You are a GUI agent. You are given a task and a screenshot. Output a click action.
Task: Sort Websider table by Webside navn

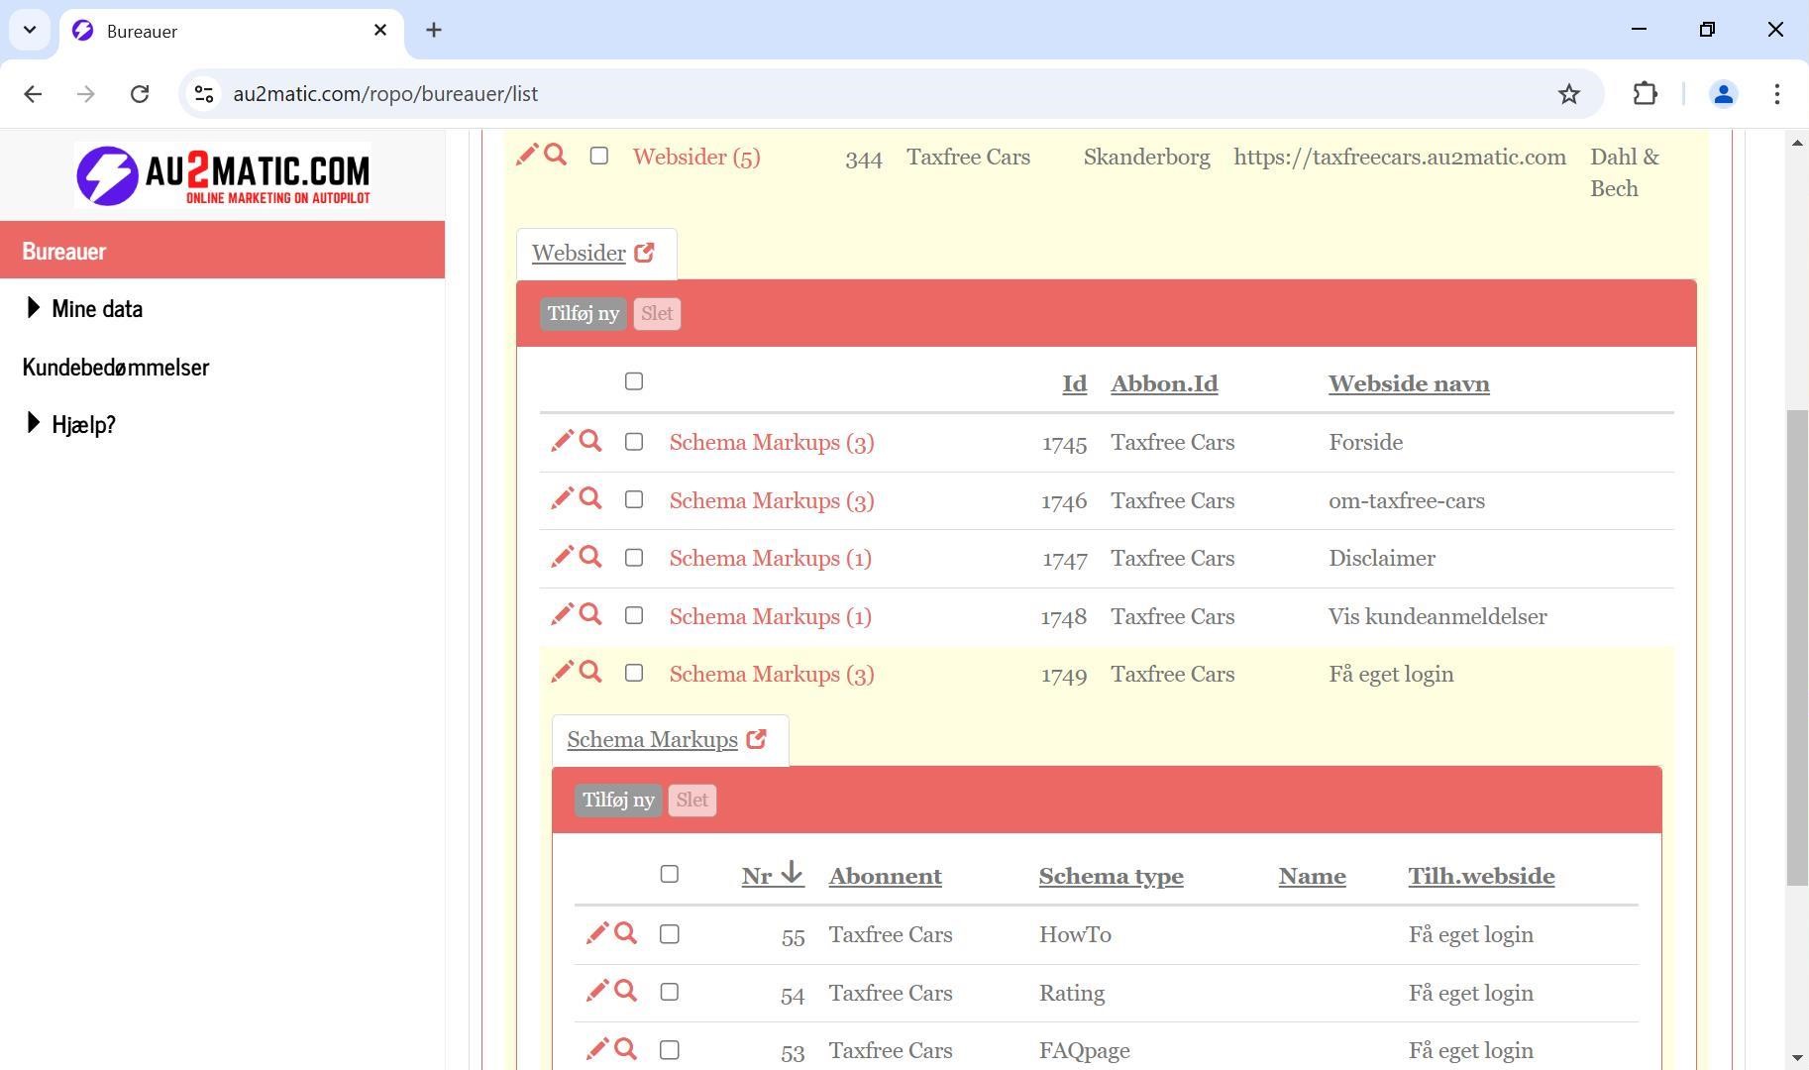[x=1409, y=383]
